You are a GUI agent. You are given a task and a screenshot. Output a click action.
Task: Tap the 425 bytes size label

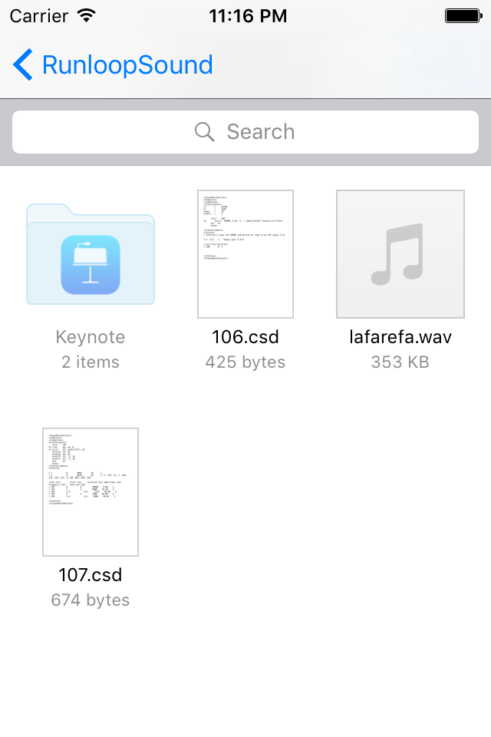245,362
